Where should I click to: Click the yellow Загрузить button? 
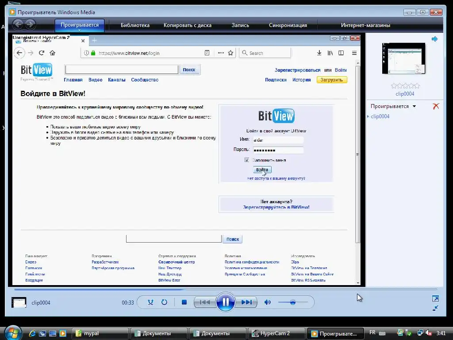point(332,80)
